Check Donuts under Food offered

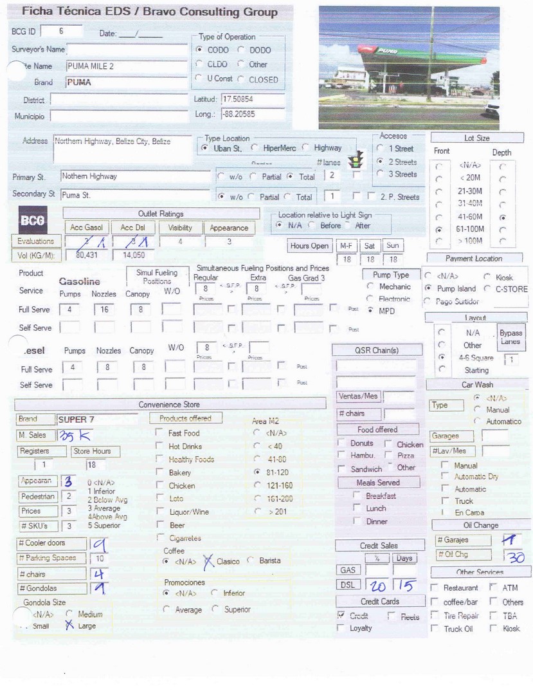[x=341, y=443]
